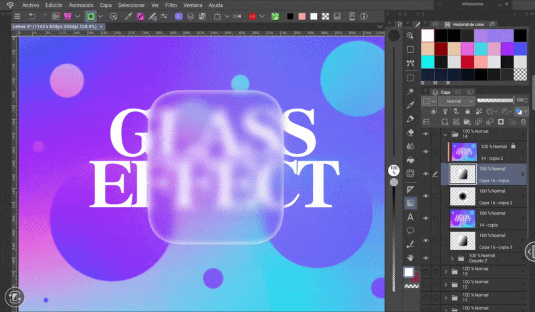Screen dimensions: 535x312
Task: Select the Balloon speech bubble tool
Action: click(x=411, y=230)
